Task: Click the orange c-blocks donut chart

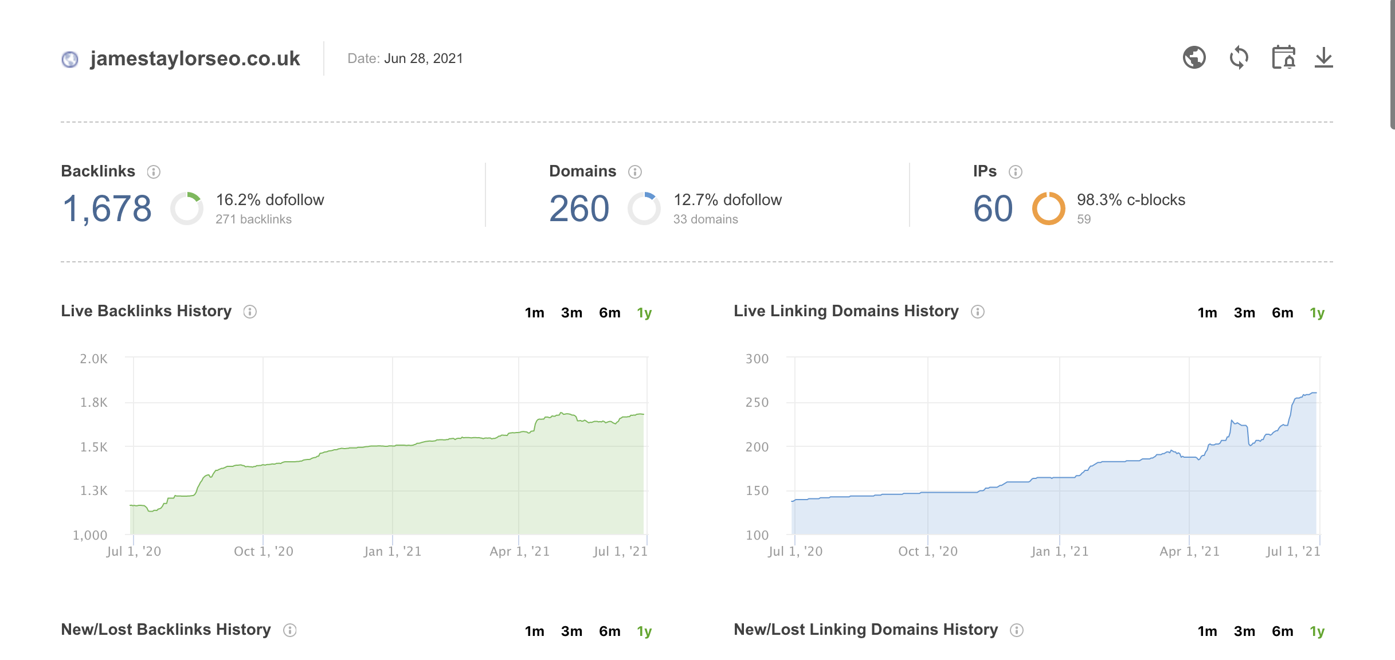Action: pos(1049,209)
